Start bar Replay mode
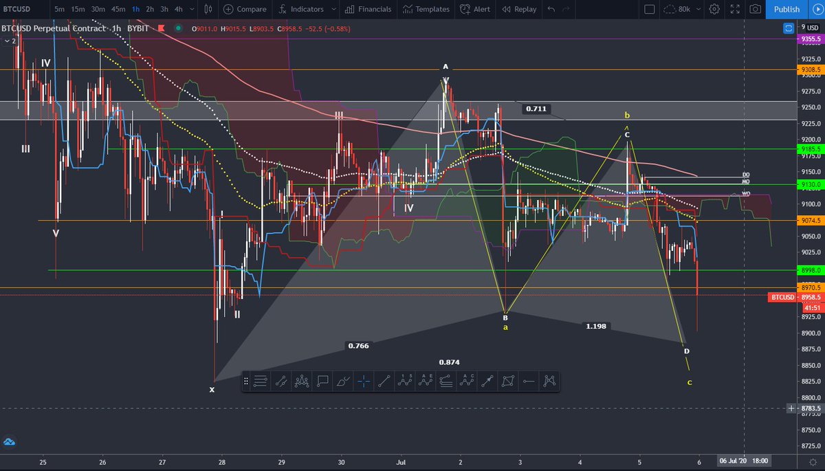 click(x=519, y=9)
